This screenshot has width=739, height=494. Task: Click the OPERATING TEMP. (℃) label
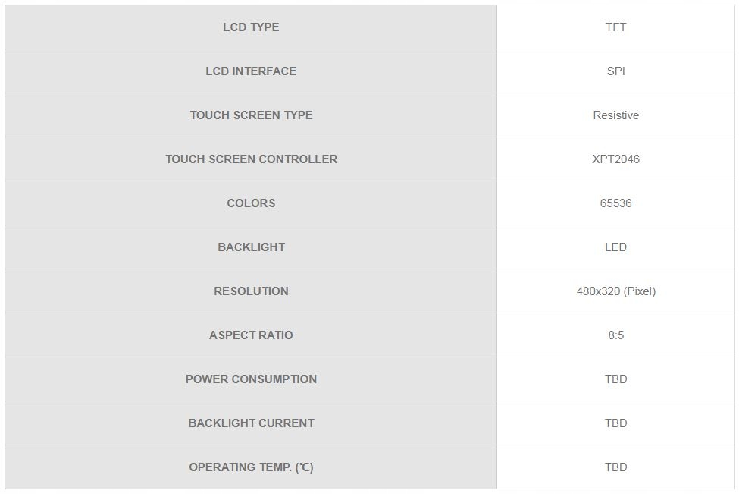pyautogui.click(x=251, y=467)
